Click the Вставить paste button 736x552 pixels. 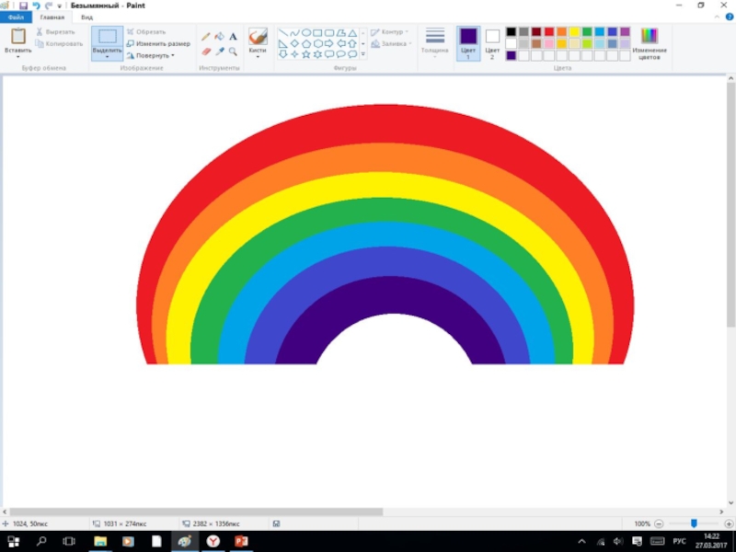(17, 43)
